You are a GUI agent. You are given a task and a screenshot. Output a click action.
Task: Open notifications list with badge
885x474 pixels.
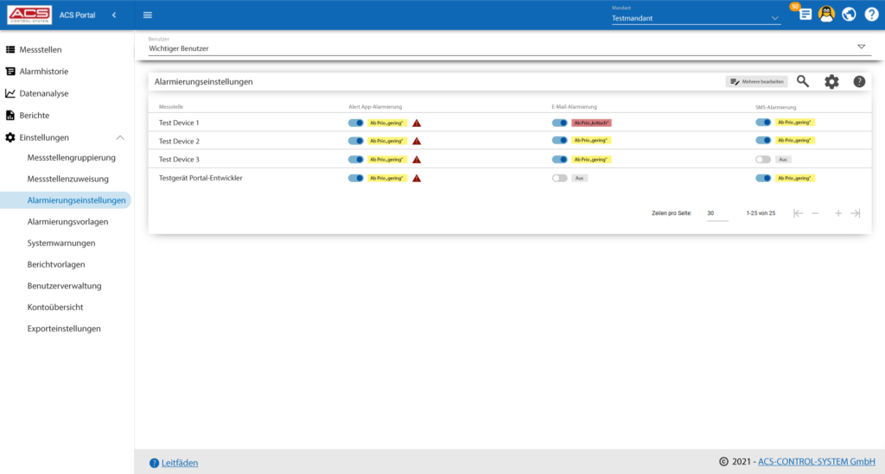click(x=804, y=13)
